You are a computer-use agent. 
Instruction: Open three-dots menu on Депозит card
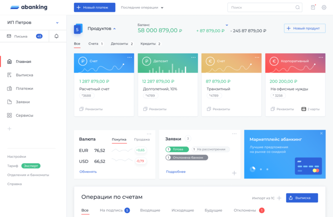click(193, 58)
